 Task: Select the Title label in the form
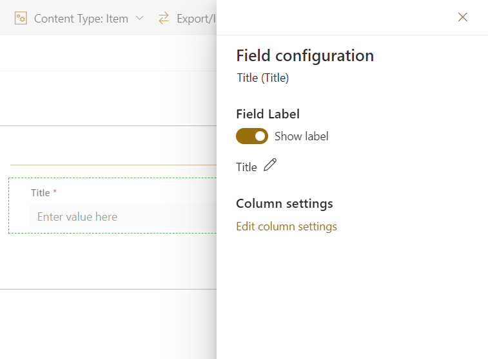(40, 193)
